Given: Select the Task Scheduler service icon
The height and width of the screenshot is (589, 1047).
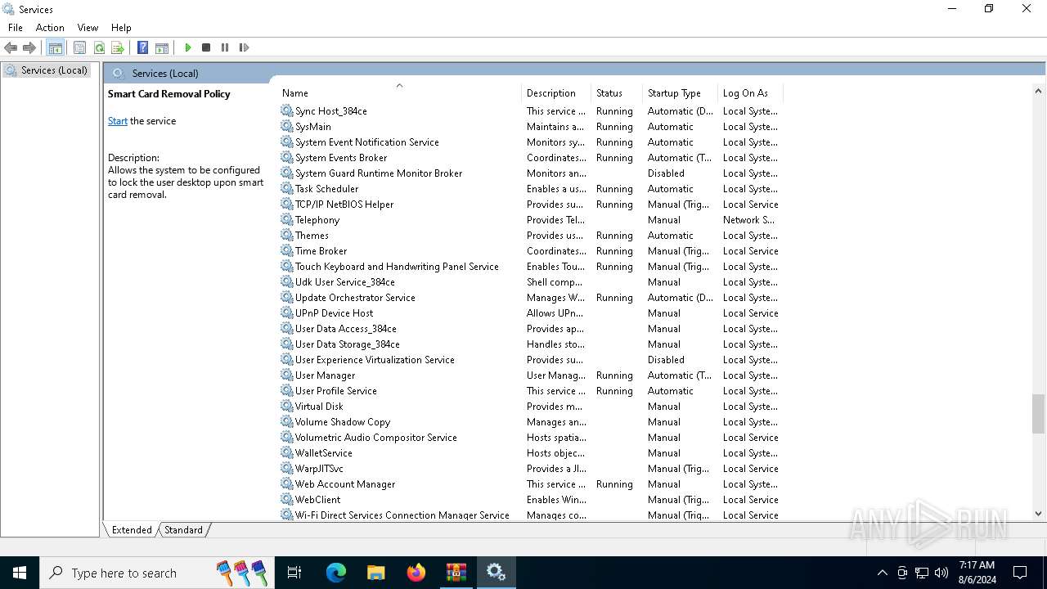Looking at the screenshot, I should (x=286, y=189).
